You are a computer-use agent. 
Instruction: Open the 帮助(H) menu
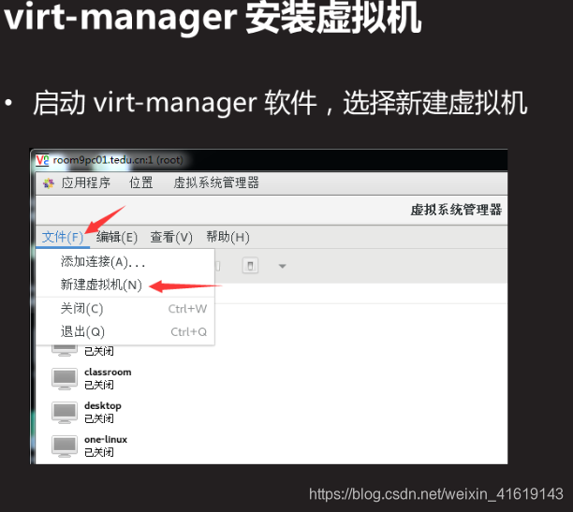tap(228, 237)
